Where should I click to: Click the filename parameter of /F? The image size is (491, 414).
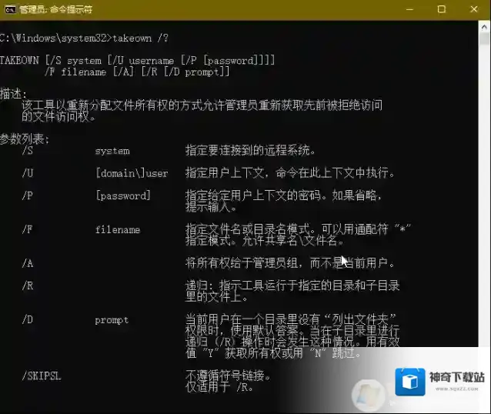click(x=117, y=229)
